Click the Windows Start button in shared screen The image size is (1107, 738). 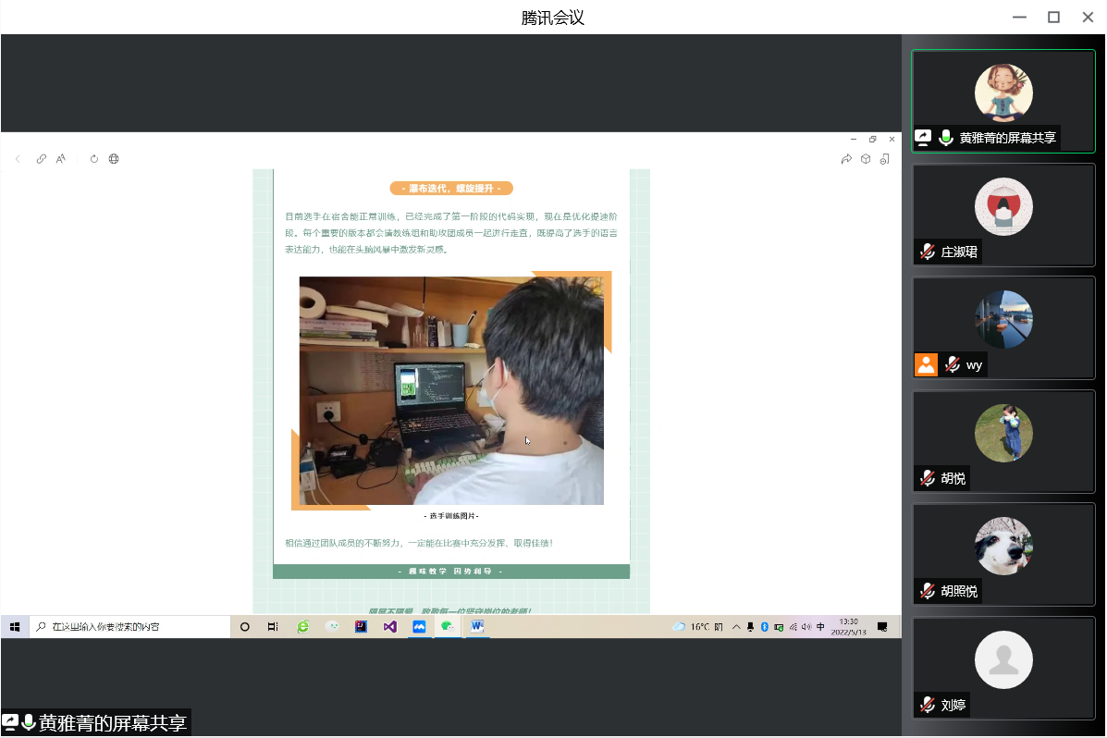(15, 627)
